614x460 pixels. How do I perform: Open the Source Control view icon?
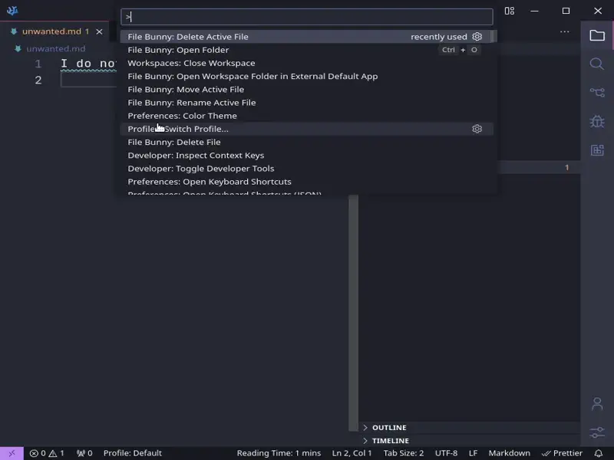point(597,92)
